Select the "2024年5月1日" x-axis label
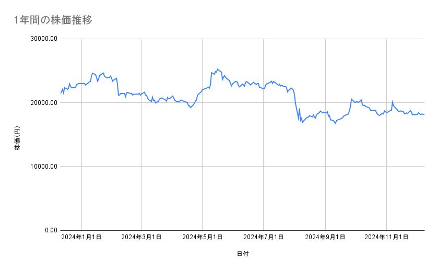This screenshot has height=271, width=438. pos(202,238)
